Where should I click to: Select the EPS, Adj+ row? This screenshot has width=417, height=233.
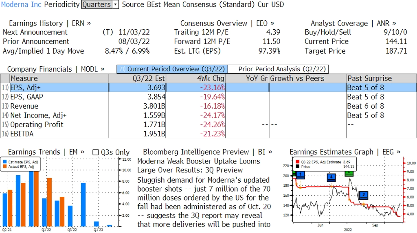208,88
